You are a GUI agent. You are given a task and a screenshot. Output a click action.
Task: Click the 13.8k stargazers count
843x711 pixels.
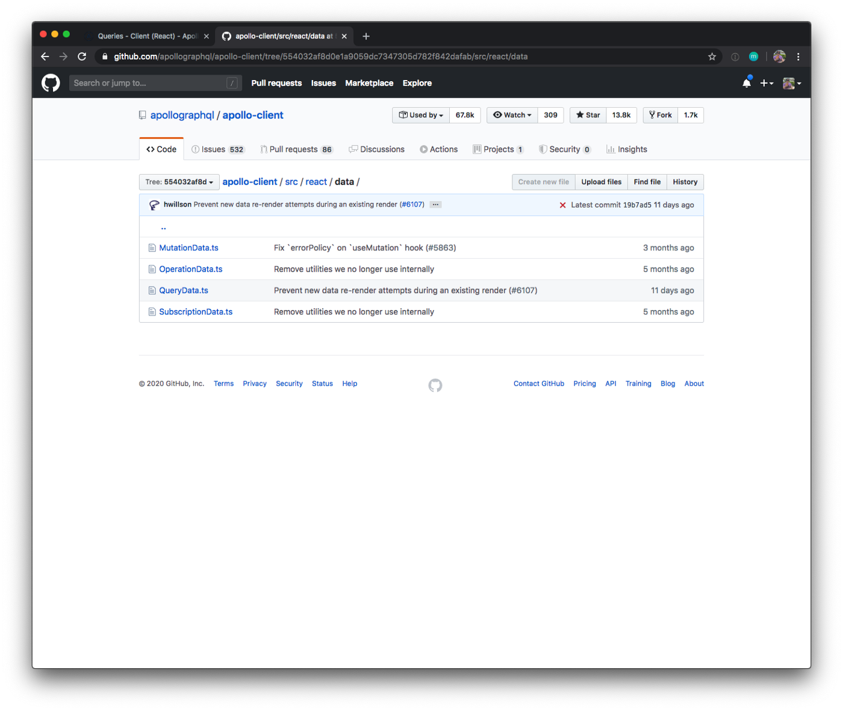(621, 115)
